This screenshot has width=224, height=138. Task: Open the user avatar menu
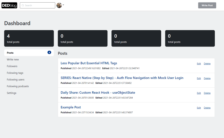pos(60,5)
